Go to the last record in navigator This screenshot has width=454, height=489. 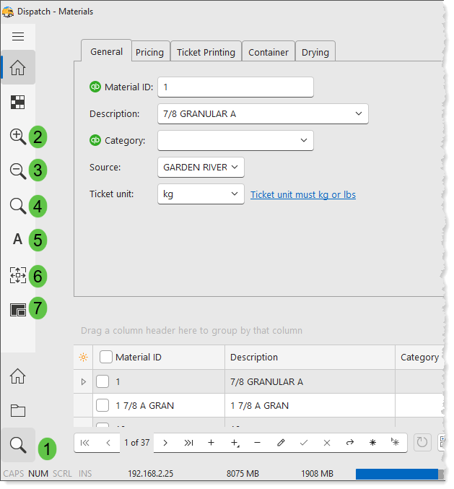188,443
